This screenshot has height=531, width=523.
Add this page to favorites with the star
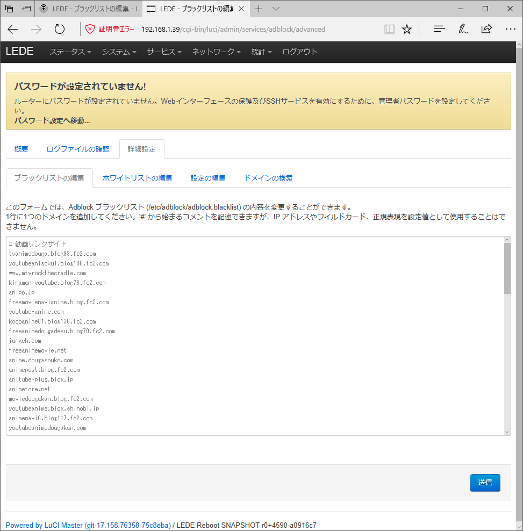pyautogui.click(x=407, y=30)
